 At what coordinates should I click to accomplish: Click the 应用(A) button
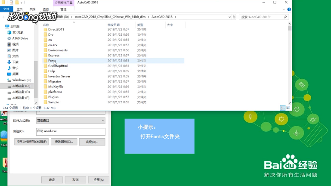[99, 180]
